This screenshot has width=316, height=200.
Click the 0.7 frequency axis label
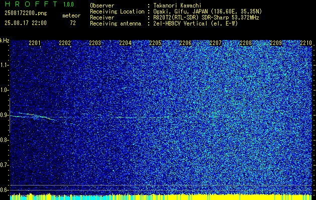pos(5,165)
